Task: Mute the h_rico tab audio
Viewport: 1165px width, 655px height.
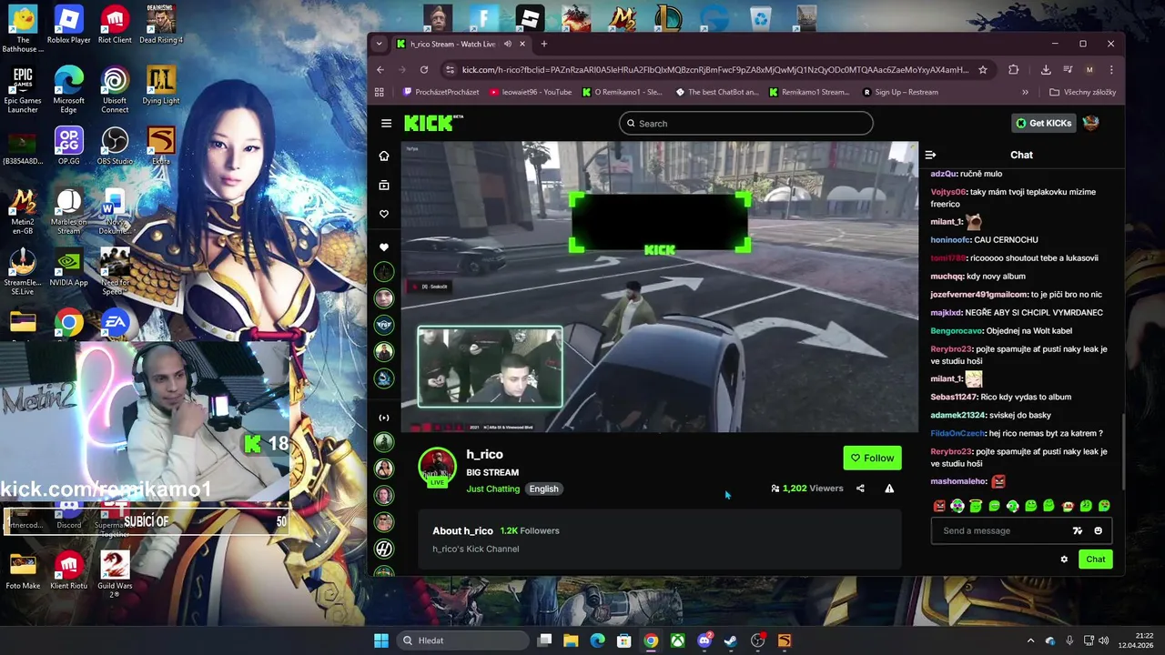Action: pyautogui.click(x=507, y=44)
